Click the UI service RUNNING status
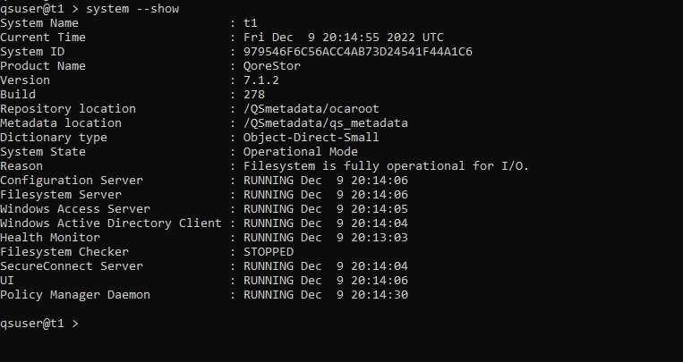The height and width of the screenshot is (362, 683). (x=272, y=280)
